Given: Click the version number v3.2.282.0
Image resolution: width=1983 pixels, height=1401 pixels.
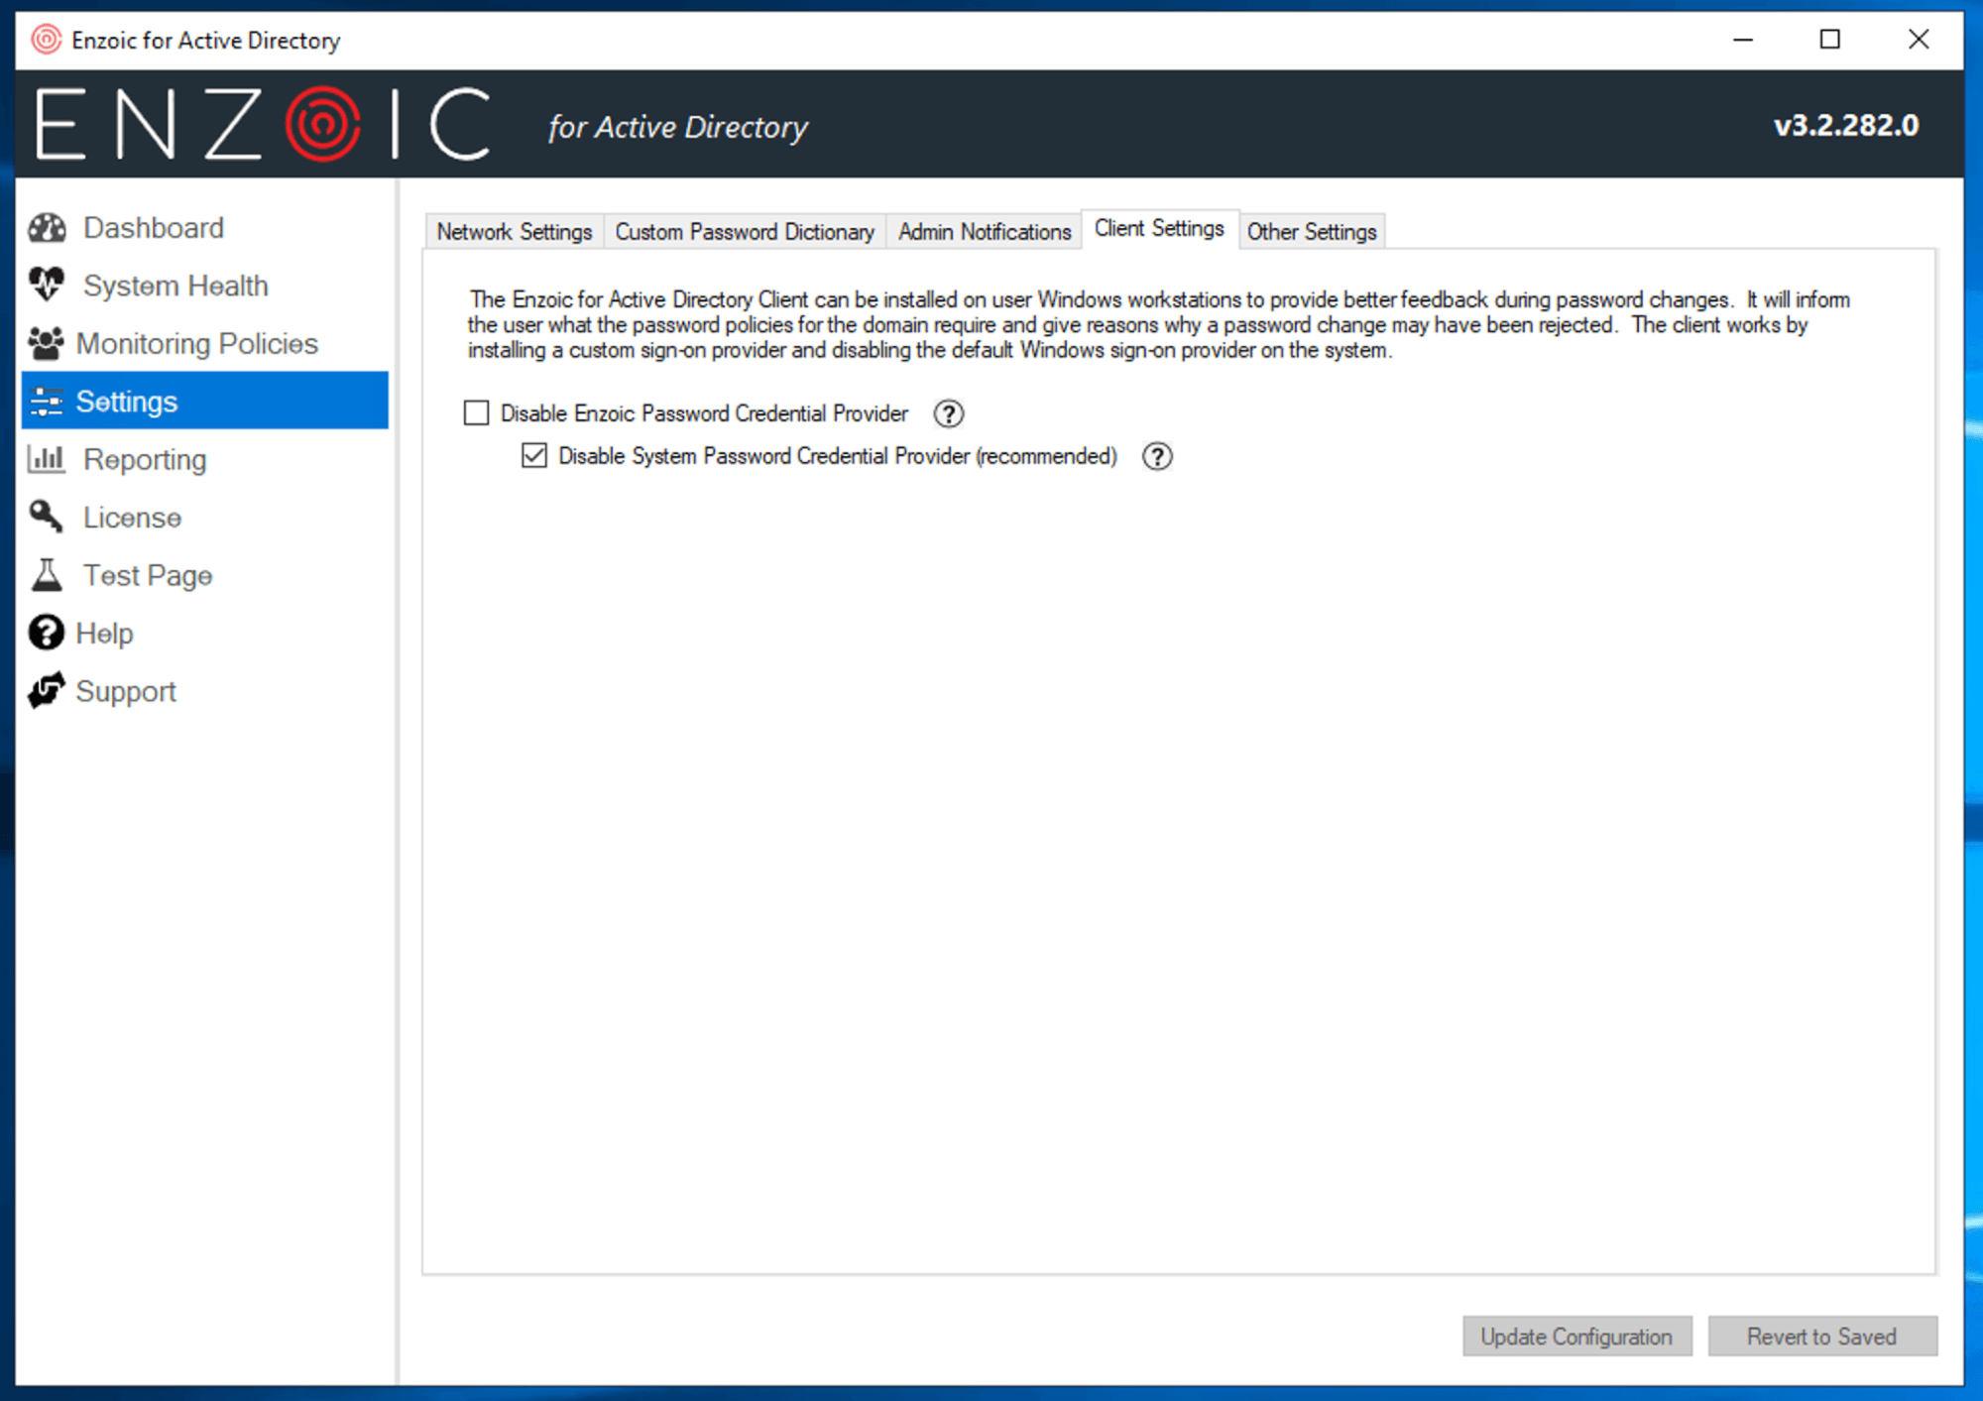Looking at the screenshot, I should [x=1846, y=125].
